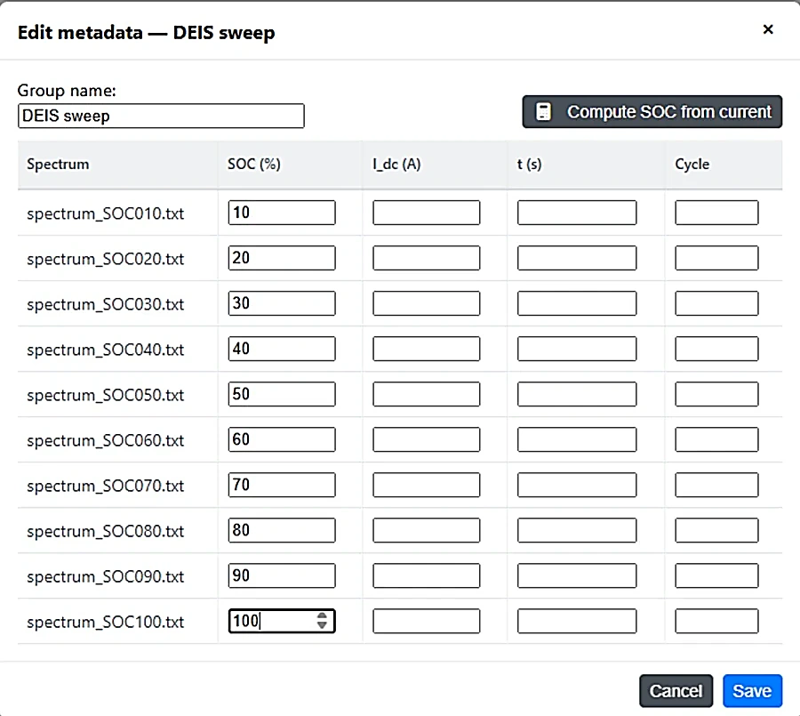Click the SOC field showing 100

282,621
